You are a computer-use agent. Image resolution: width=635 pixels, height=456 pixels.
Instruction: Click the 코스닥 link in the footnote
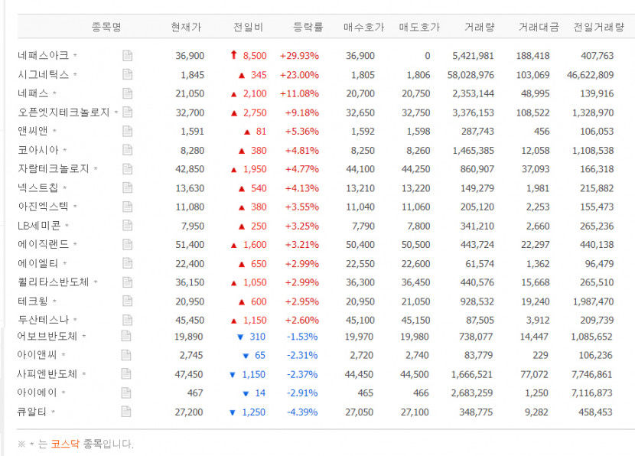(65, 444)
